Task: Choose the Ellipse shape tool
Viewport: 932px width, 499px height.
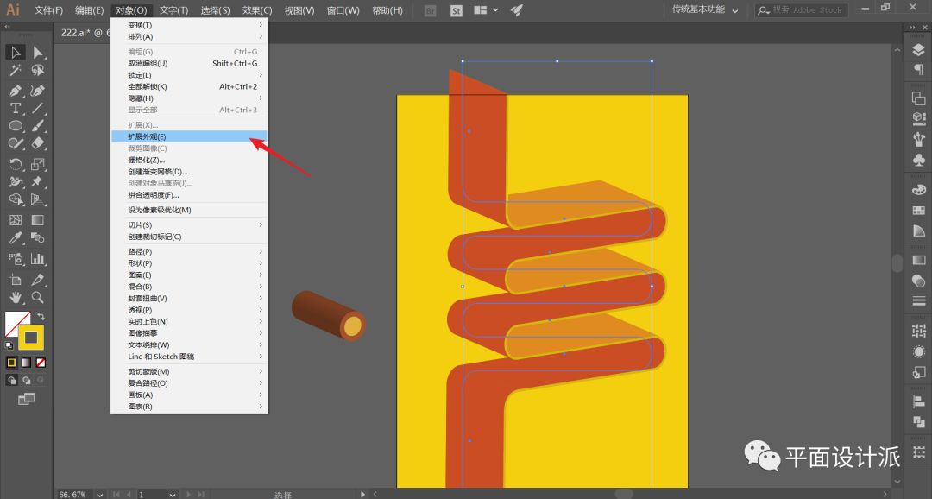Action: (16, 126)
